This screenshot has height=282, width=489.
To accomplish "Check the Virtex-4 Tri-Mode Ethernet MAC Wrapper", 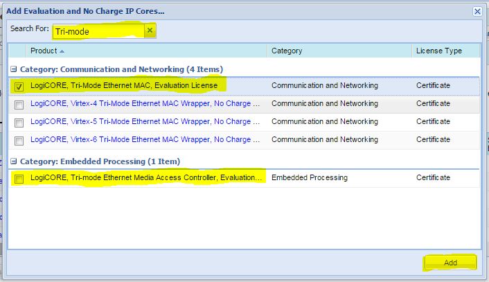I will click(19, 105).
